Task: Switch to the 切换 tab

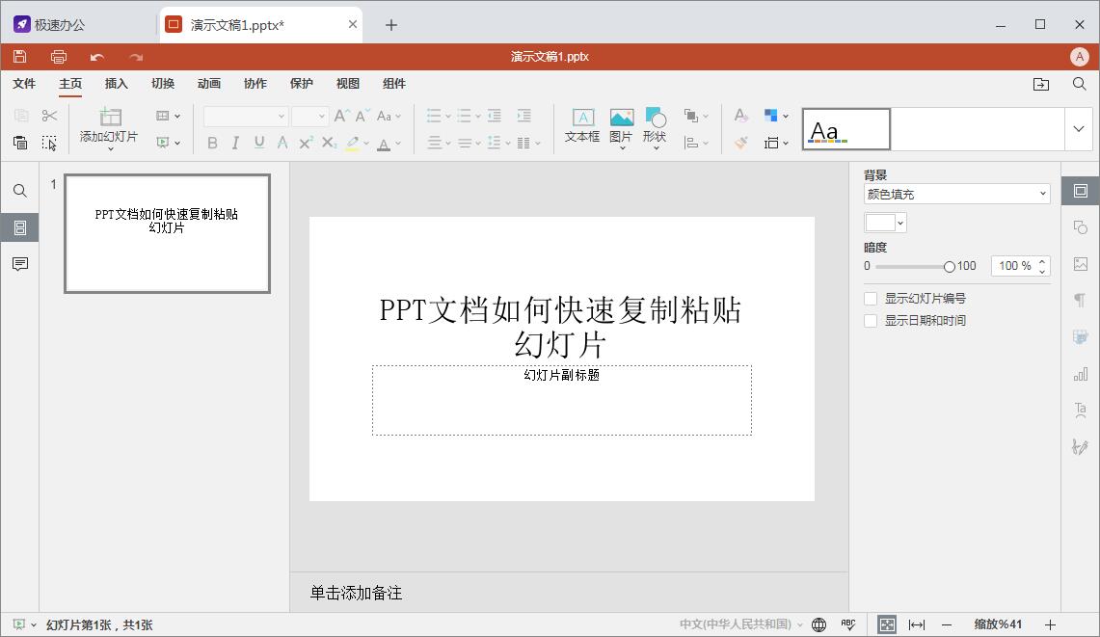Action: [x=163, y=84]
